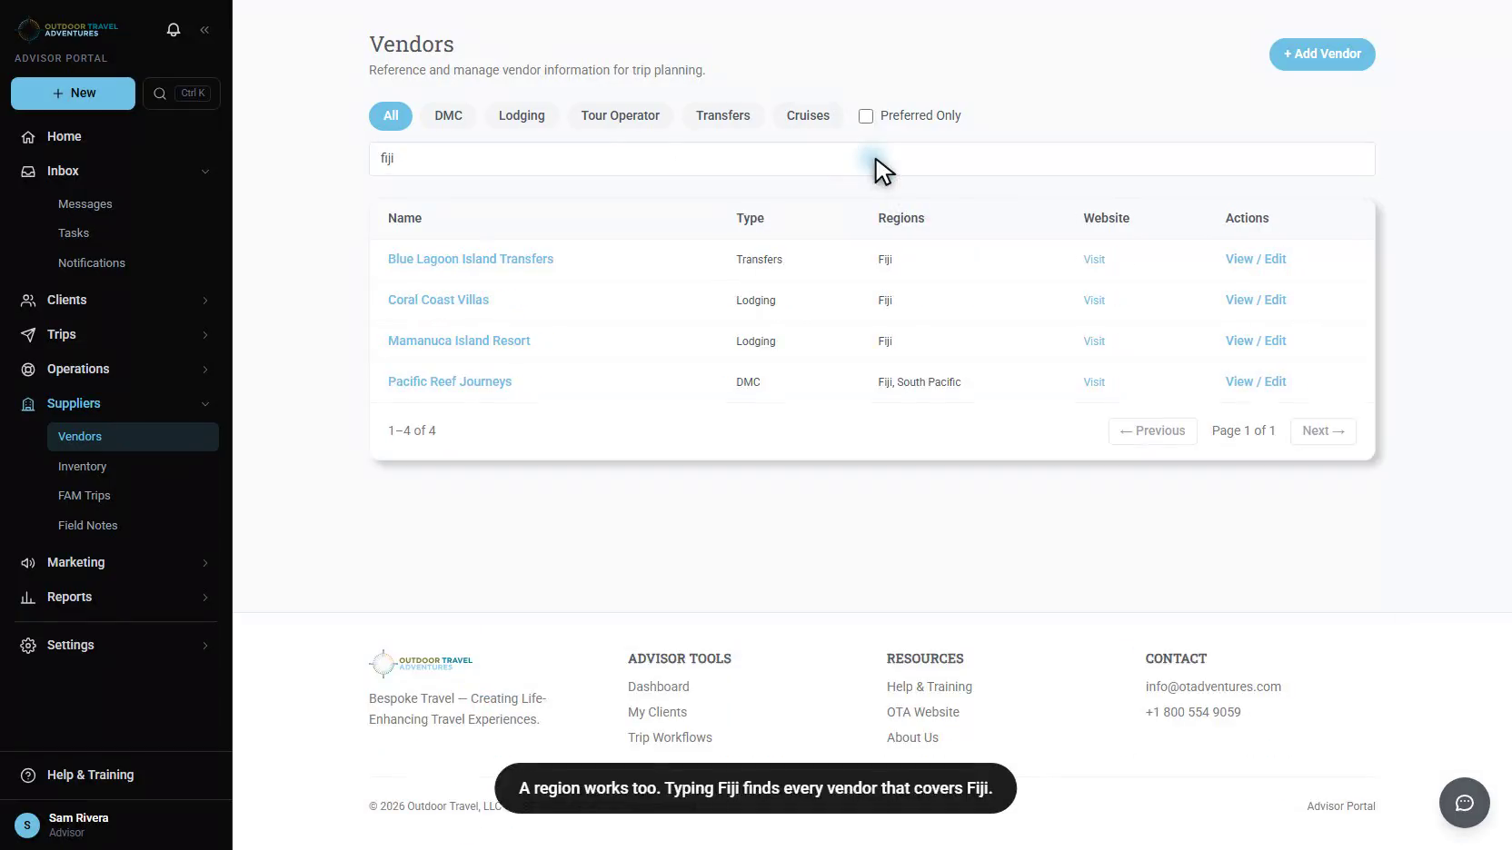The width and height of the screenshot is (1512, 850).
Task: Click View / Edit for Pacific Reef Journeys
Action: tap(1256, 381)
